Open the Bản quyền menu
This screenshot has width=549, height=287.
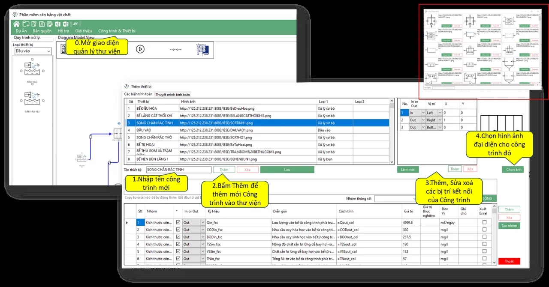pyautogui.click(x=42, y=31)
